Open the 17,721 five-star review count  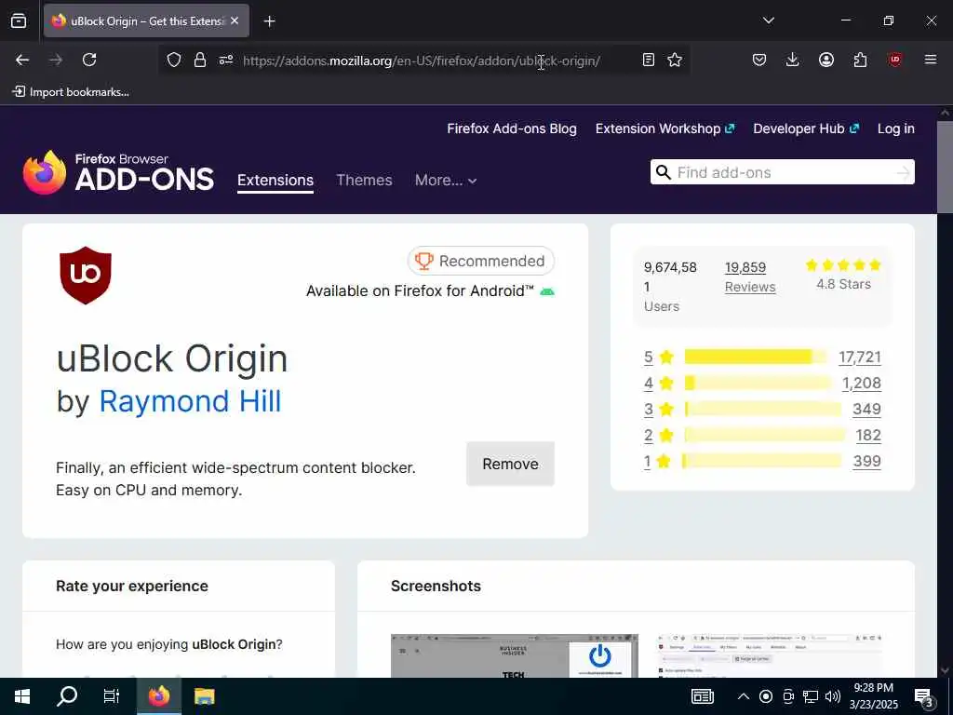pyautogui.click(x=859, y=357)
